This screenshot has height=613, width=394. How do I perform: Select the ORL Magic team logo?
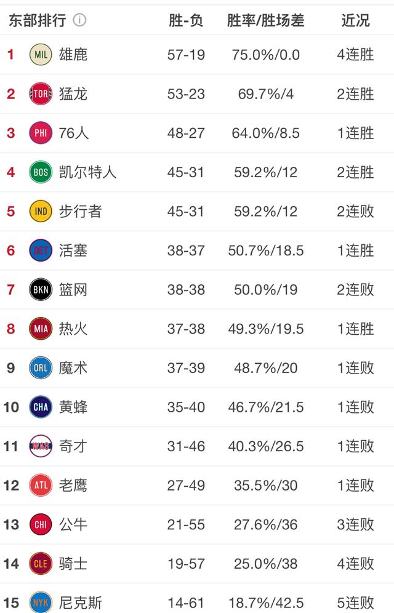41,368
